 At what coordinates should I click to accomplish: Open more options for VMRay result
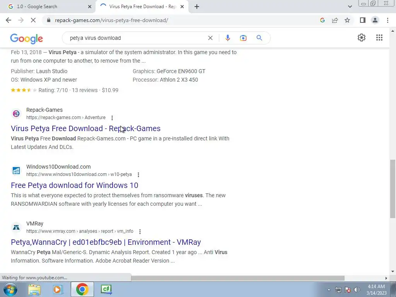click(140, 231)
